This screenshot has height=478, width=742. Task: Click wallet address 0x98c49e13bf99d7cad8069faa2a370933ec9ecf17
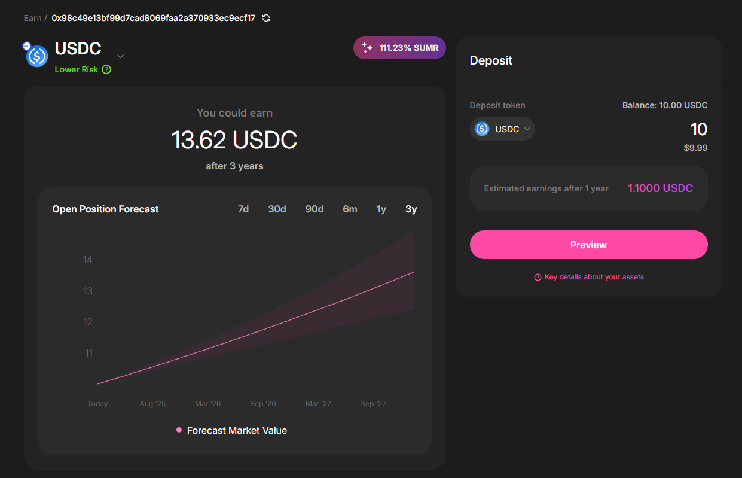coord(154,18)
